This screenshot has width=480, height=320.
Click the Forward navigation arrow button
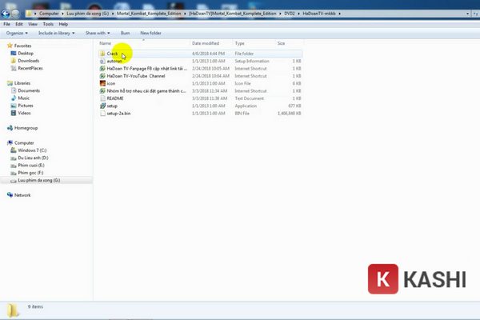pyautogui.click(x=15, y=14)
